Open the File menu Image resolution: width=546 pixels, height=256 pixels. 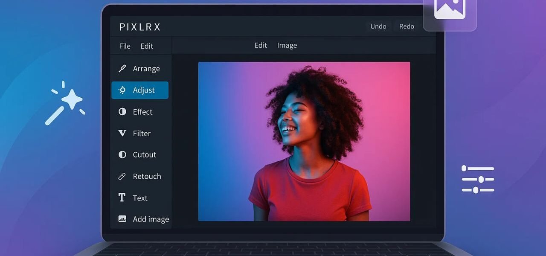click(x=125, y=46)
